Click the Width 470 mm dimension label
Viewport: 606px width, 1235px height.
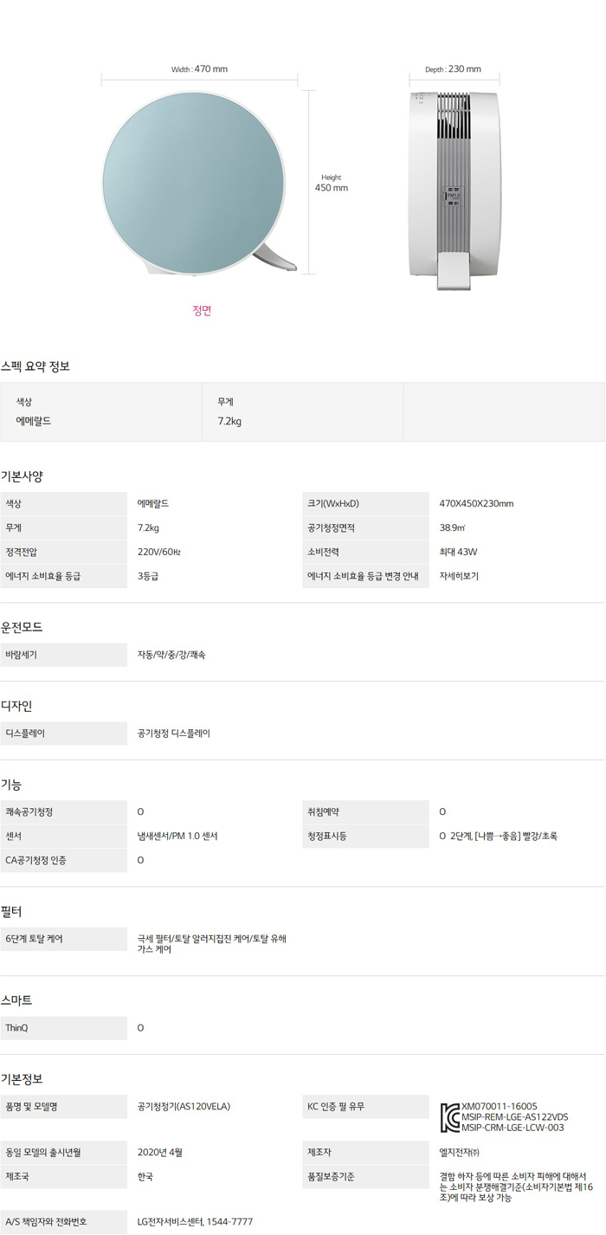199,69
